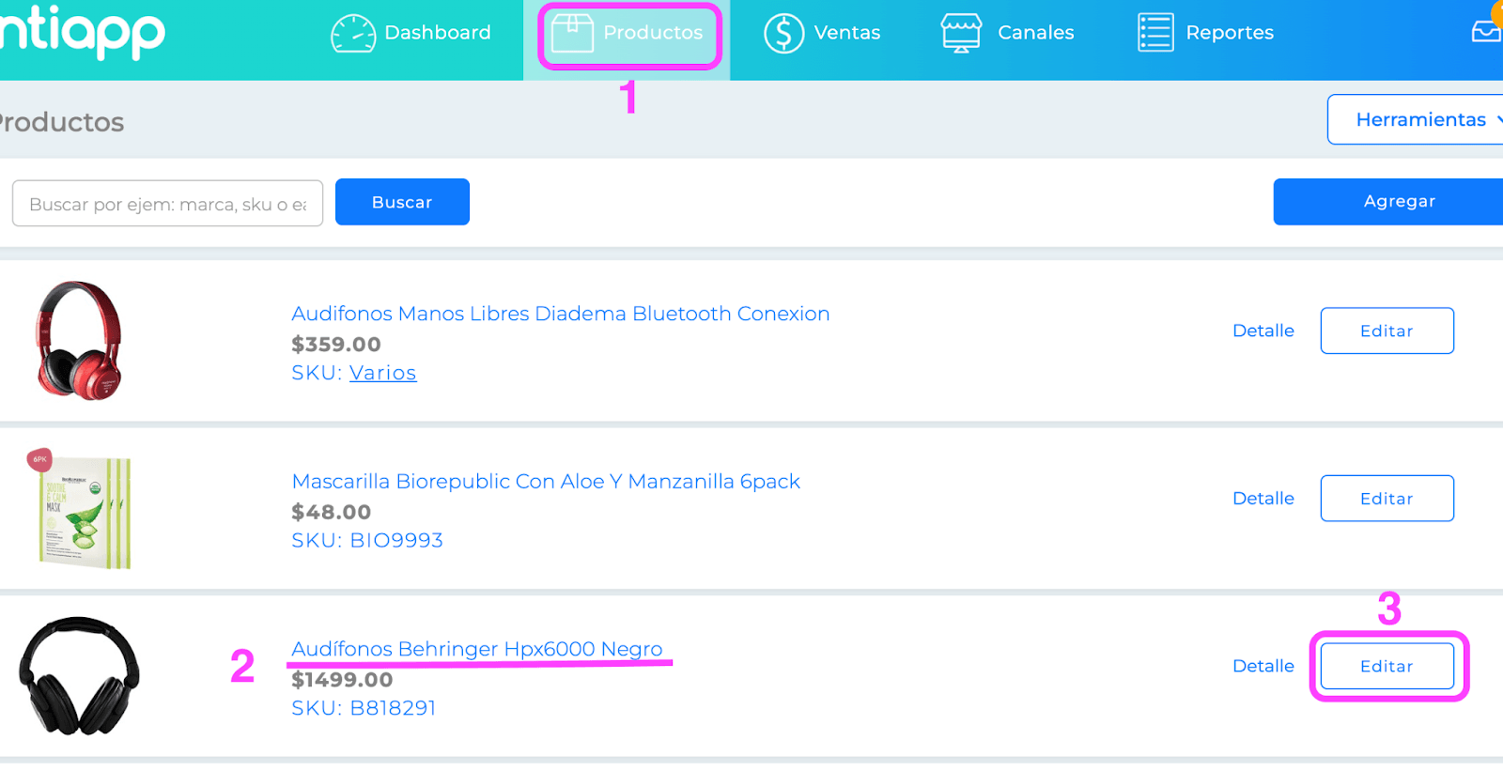This screenshot has height=771, width=1503.
Task: Click the Dashboard gauge icon
Action: (x=353, y=33)
